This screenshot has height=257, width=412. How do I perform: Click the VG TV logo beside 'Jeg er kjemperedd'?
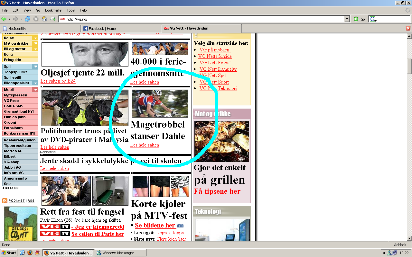[x=55, y=227]
